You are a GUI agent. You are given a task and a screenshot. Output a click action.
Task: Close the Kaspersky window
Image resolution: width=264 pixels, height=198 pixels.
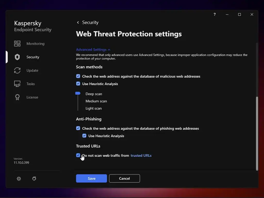[252, 14]
